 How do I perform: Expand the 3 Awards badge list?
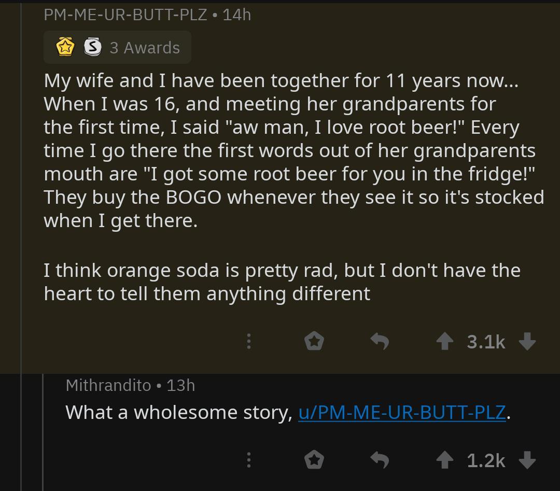coord(145,47)
